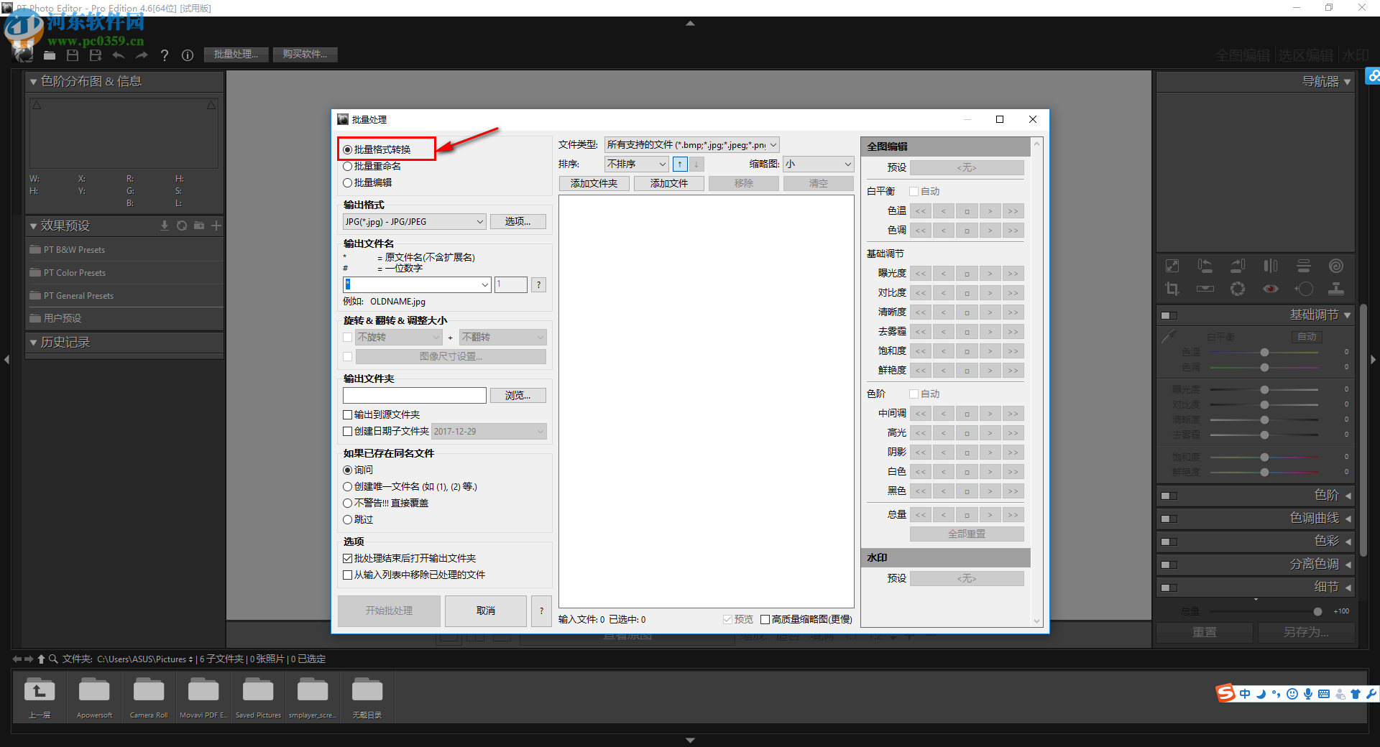
Task: Click the flip horizontal icon
Action: click(1270, 266)
